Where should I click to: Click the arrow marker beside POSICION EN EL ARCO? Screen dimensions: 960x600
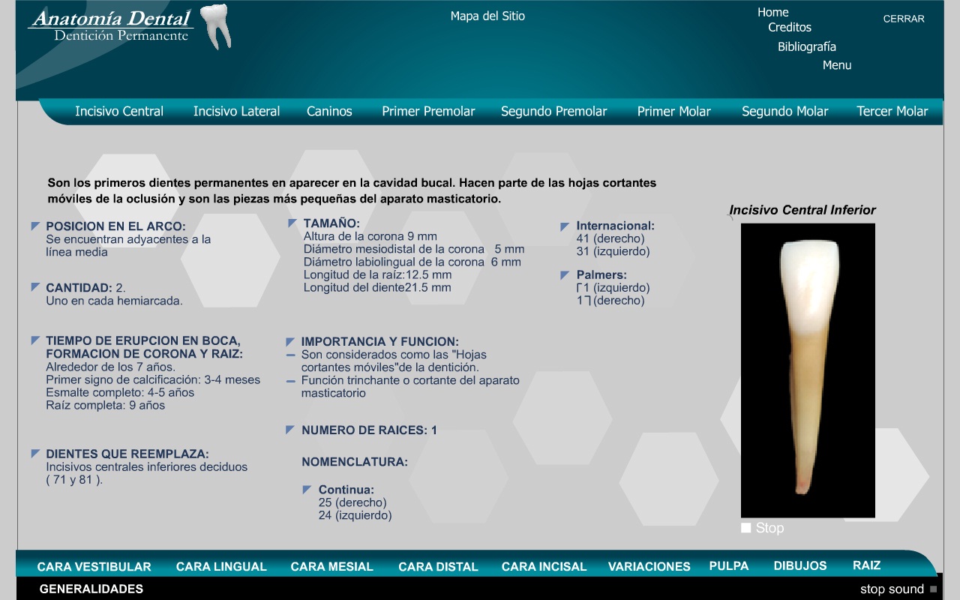[x=34, y=223]
